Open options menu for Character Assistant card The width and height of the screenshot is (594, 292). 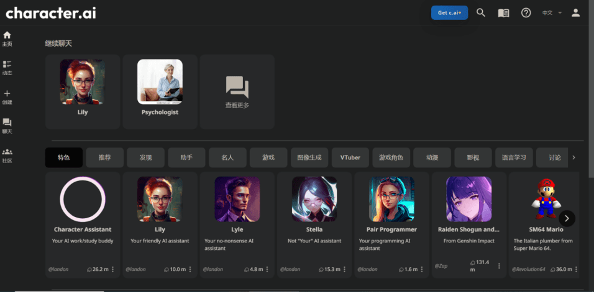point(113,269)
